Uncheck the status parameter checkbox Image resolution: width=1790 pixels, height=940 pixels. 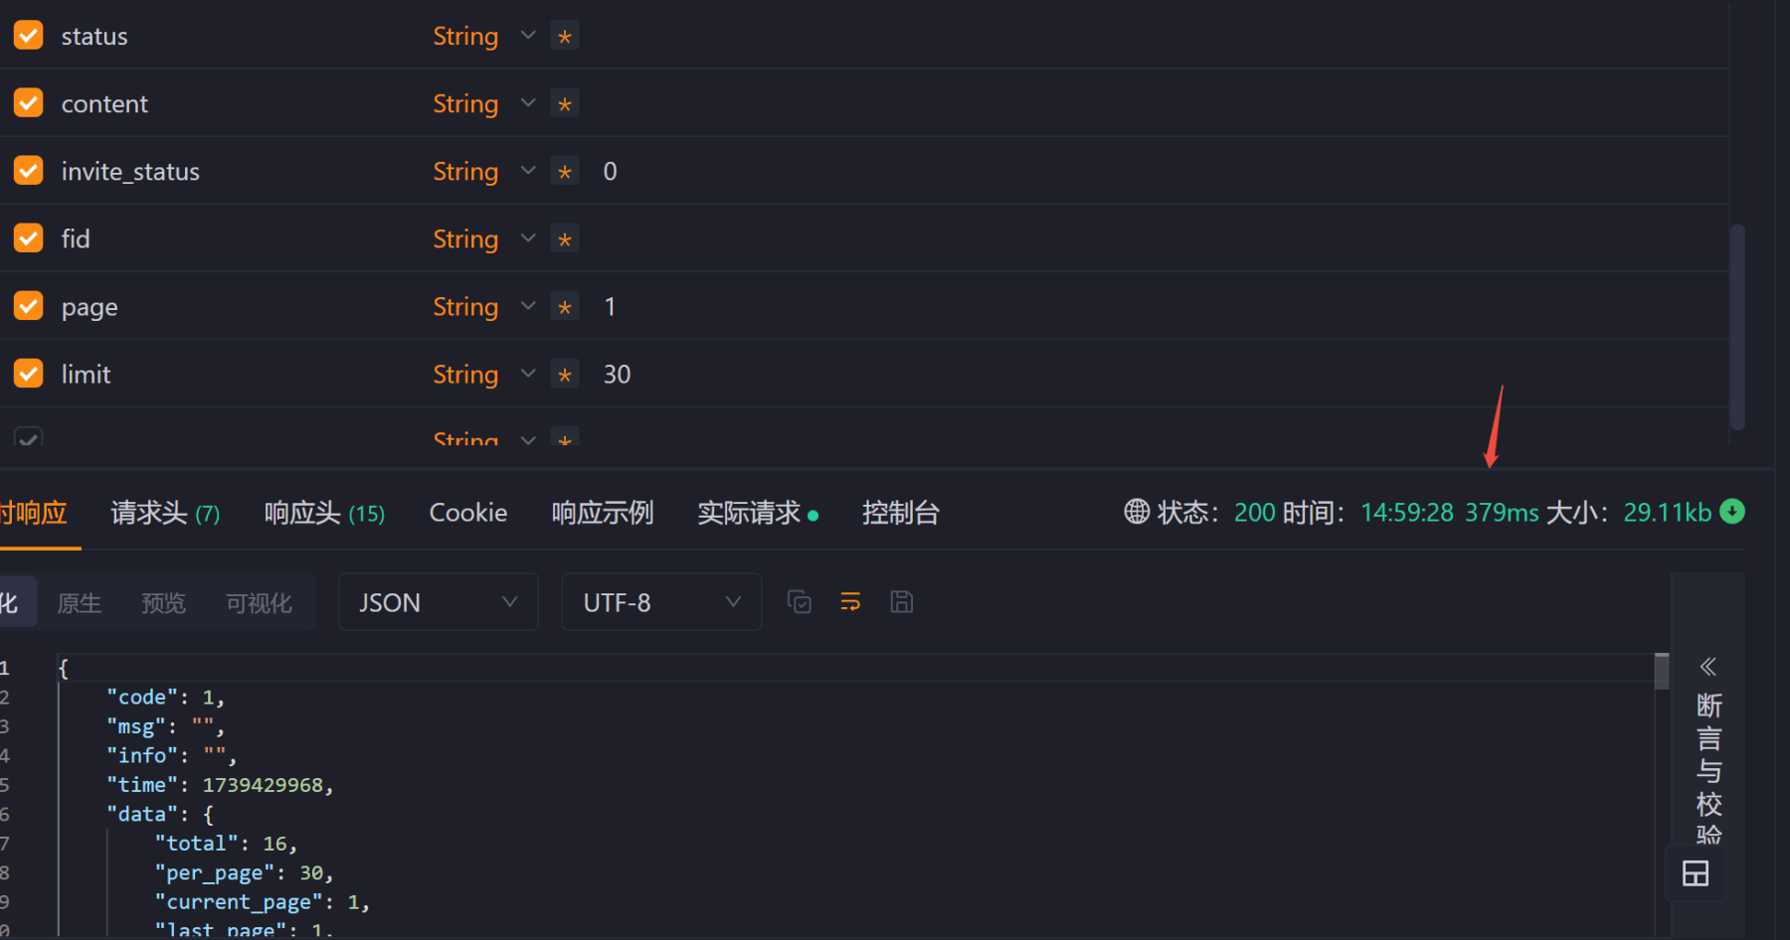point(28,36)
